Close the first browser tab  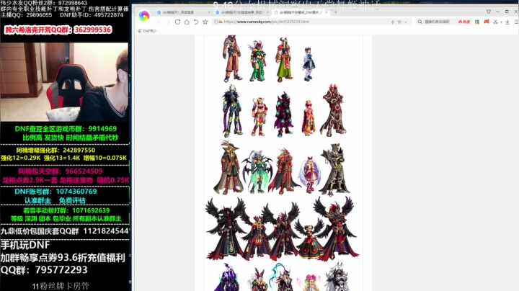click(x=209, y=12)
